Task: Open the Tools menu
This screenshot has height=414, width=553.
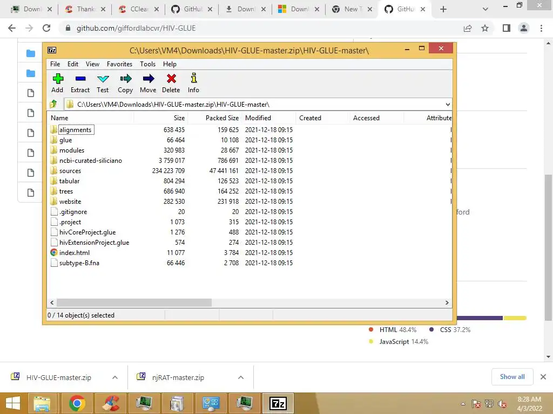Action: point(147,64)
